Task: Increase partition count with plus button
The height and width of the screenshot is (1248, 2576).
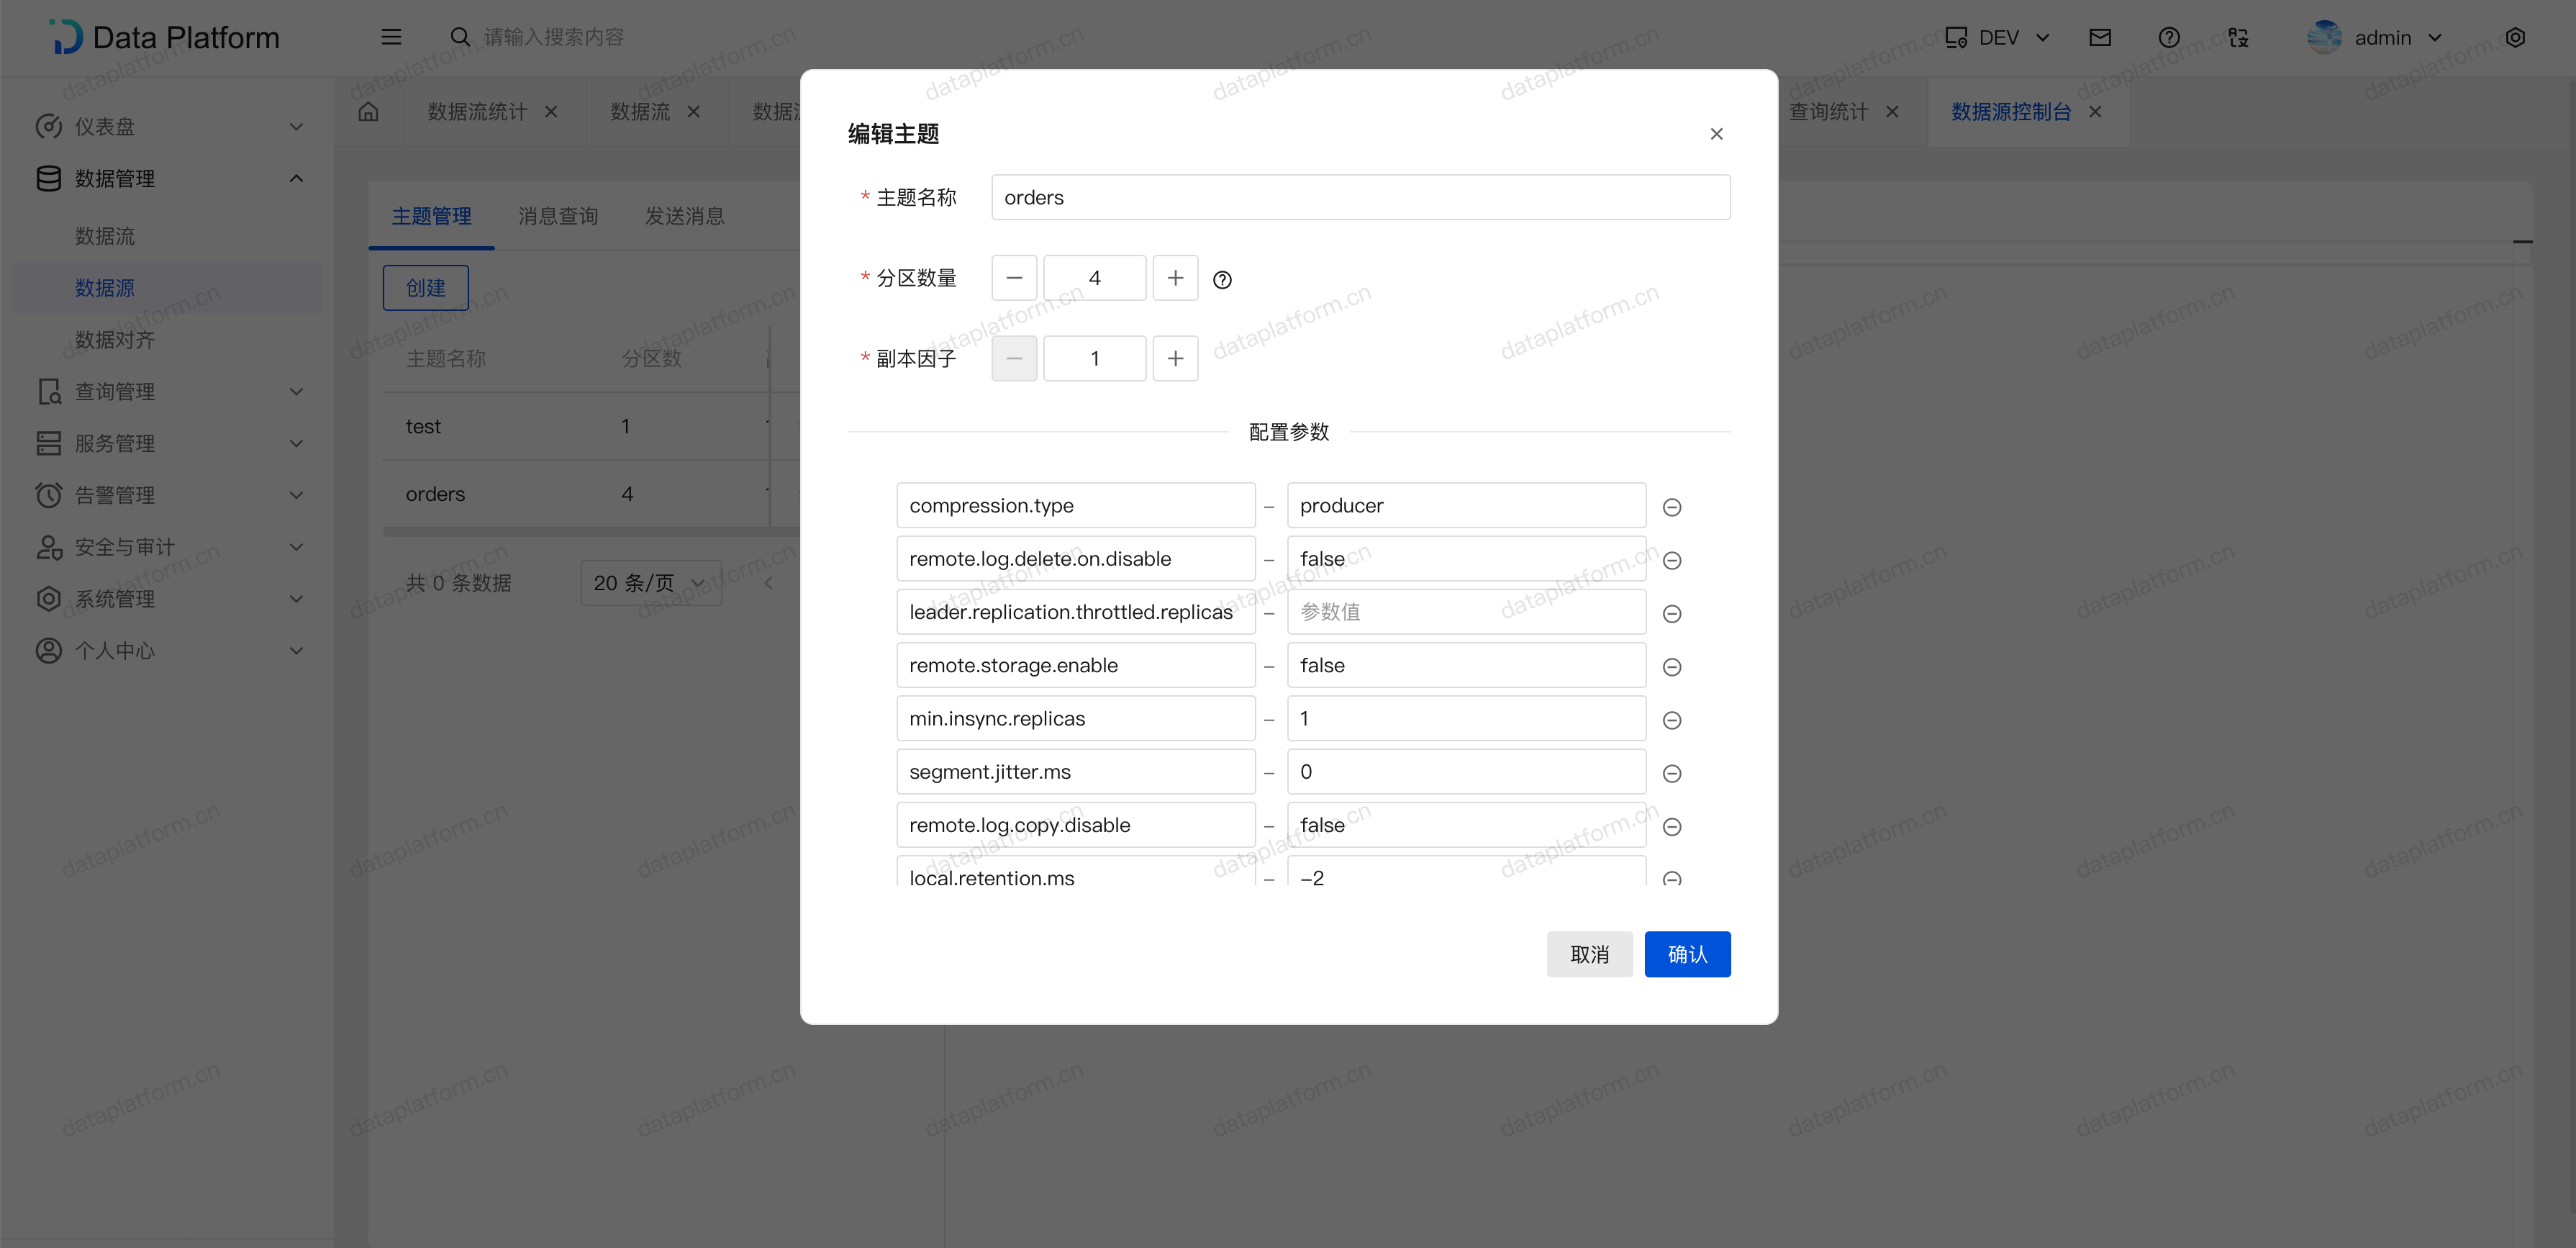Action: coord(1175,278)
